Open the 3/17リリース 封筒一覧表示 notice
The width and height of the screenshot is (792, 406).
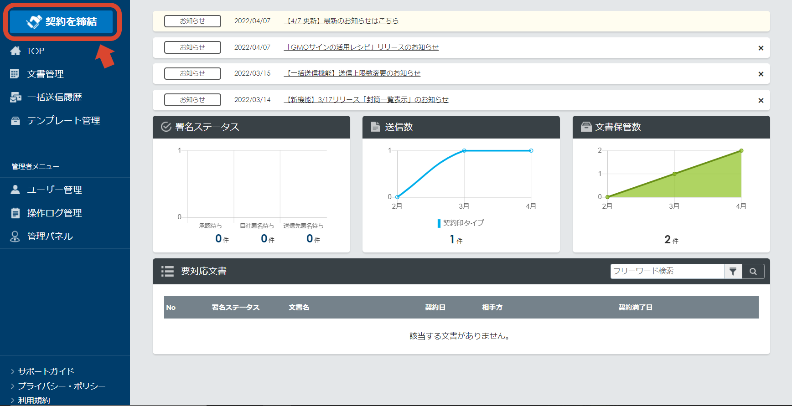pos(366,100)
